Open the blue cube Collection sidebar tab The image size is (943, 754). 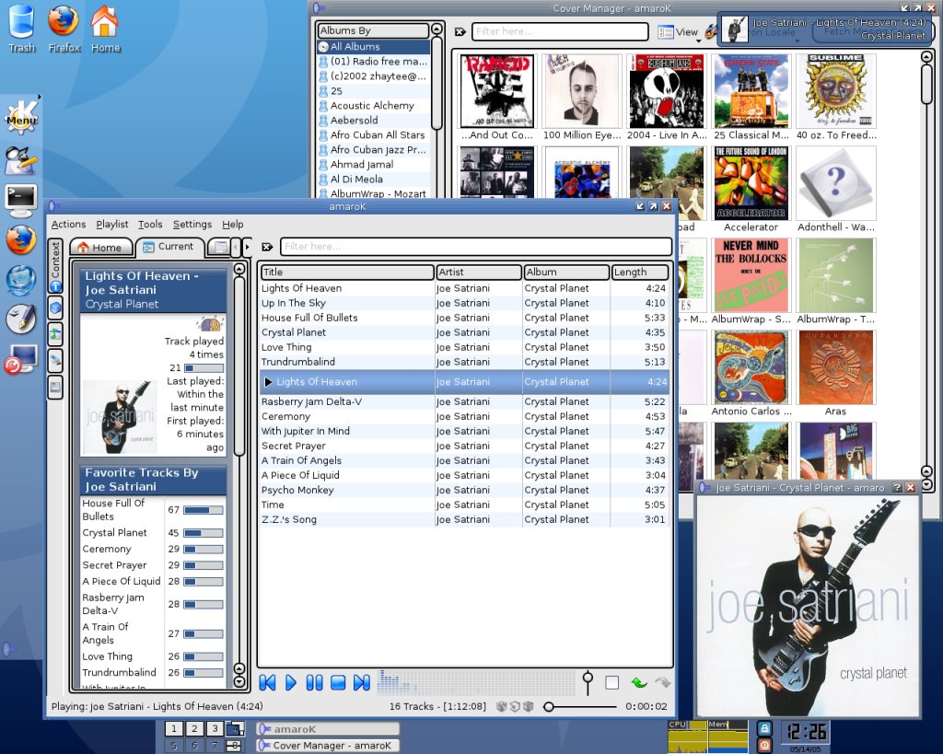(55, 308)
